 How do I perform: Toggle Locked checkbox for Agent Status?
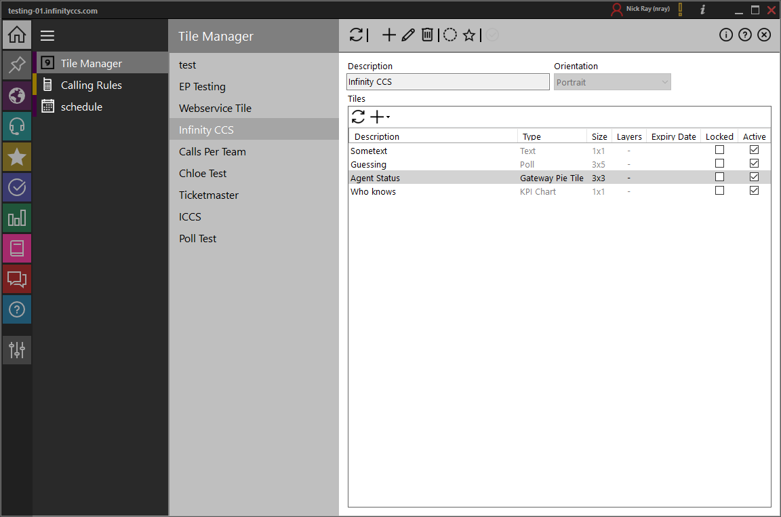(719, 176)
